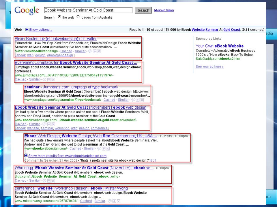Remove the Mister Wong result

(119, 201)
